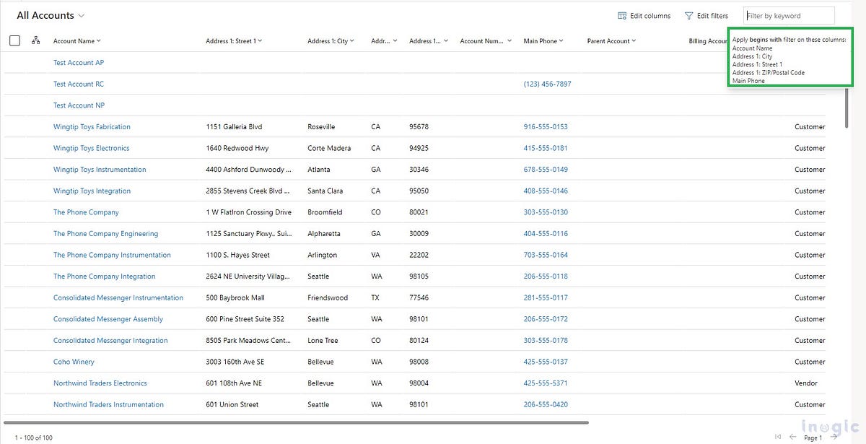The image size is (866, 444).
Task: Call the (123) 456-7897 phone link
Action: click(546, 84)
